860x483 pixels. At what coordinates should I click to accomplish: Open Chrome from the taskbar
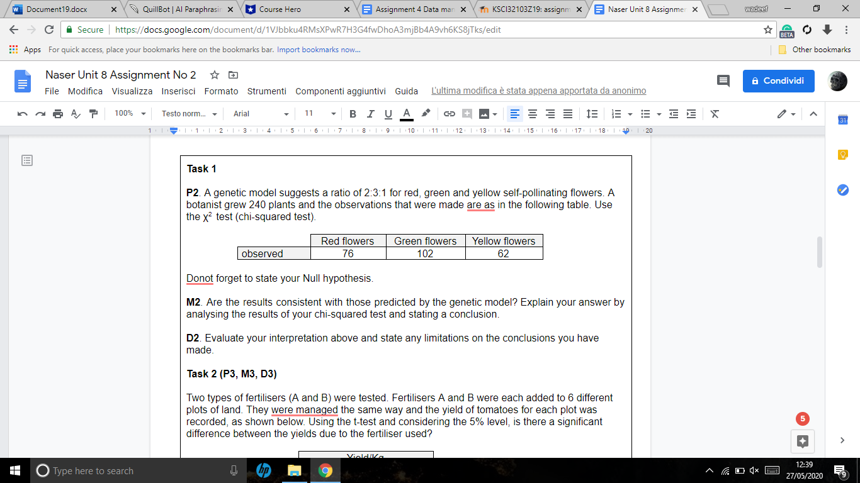[x=325, y=470]
